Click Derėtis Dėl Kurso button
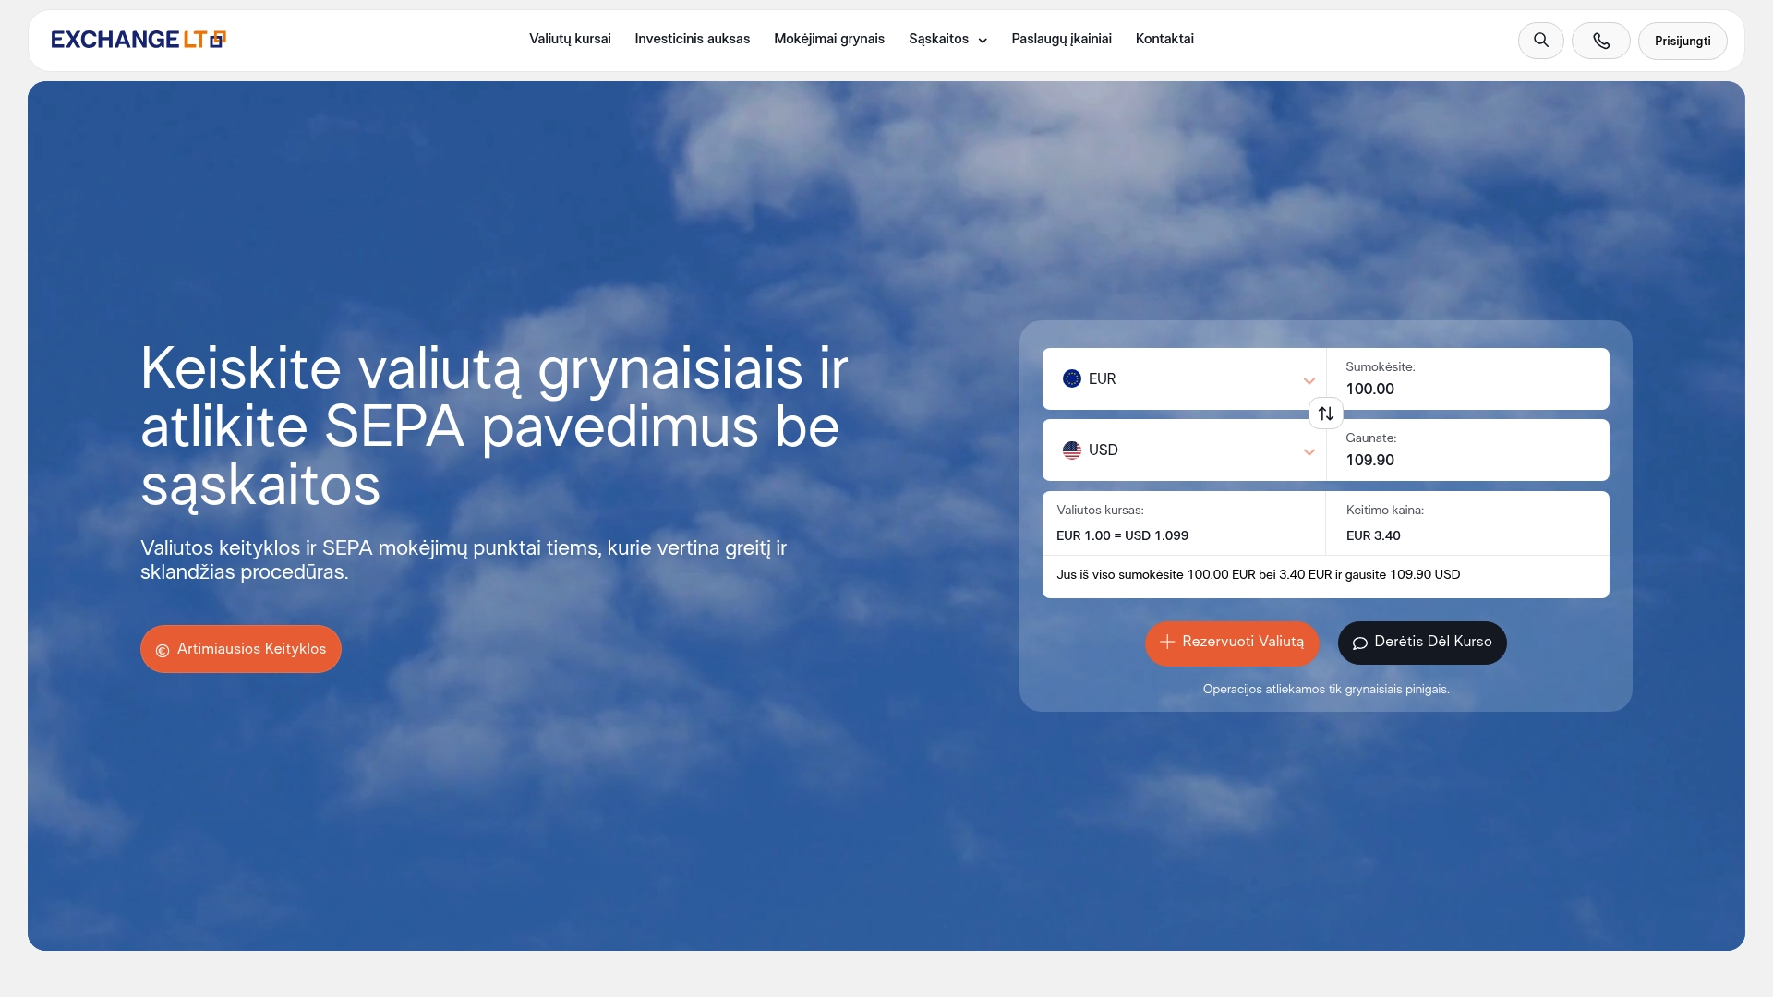 (1421, 643)
